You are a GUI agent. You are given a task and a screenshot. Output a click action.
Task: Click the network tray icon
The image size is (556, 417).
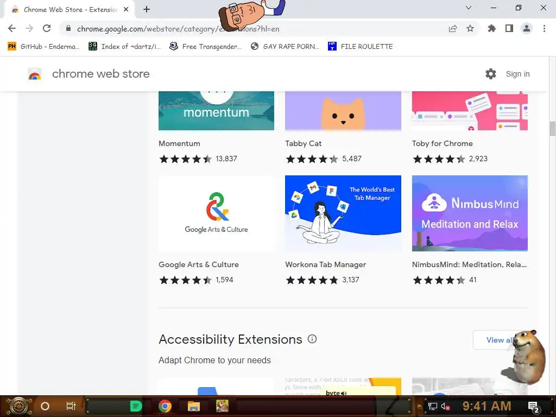click(x=433, y=406)
